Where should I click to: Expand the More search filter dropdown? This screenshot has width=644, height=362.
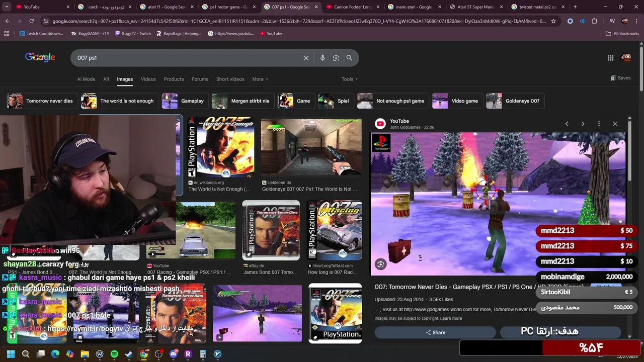(260, 79)
